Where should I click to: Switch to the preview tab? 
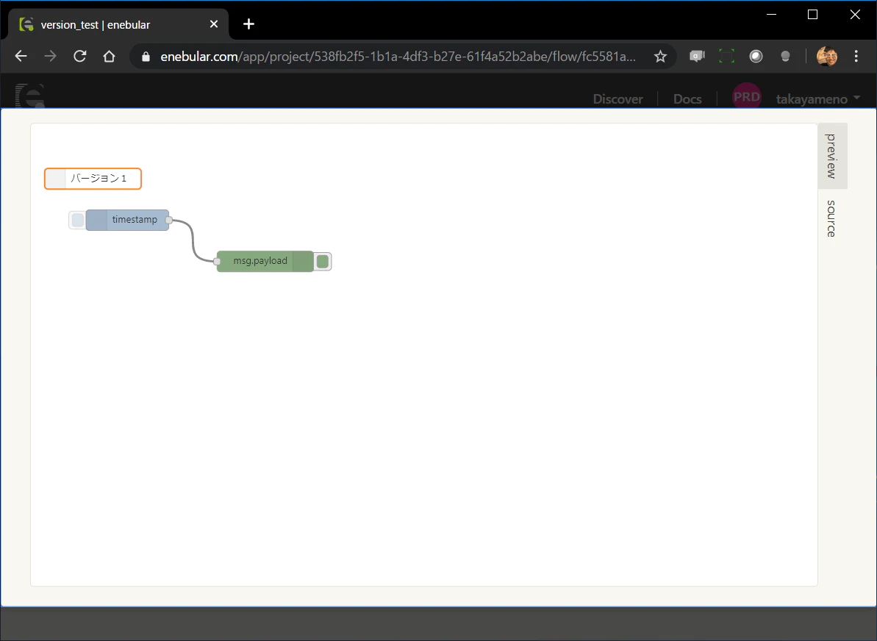pyautogui.click(x=831, y=156)
